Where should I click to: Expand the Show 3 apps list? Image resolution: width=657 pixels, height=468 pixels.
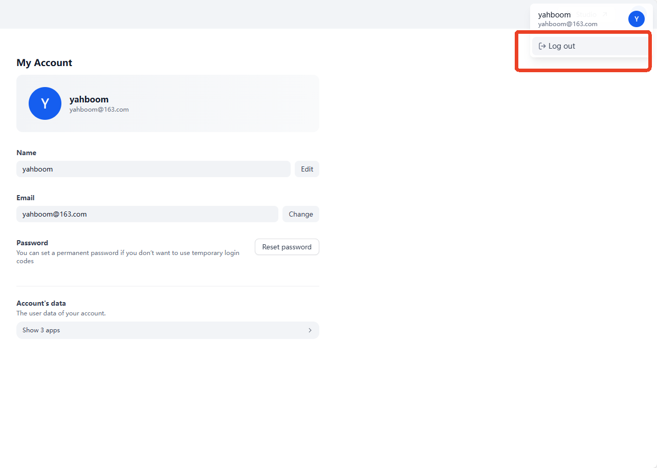coord(168,330)
